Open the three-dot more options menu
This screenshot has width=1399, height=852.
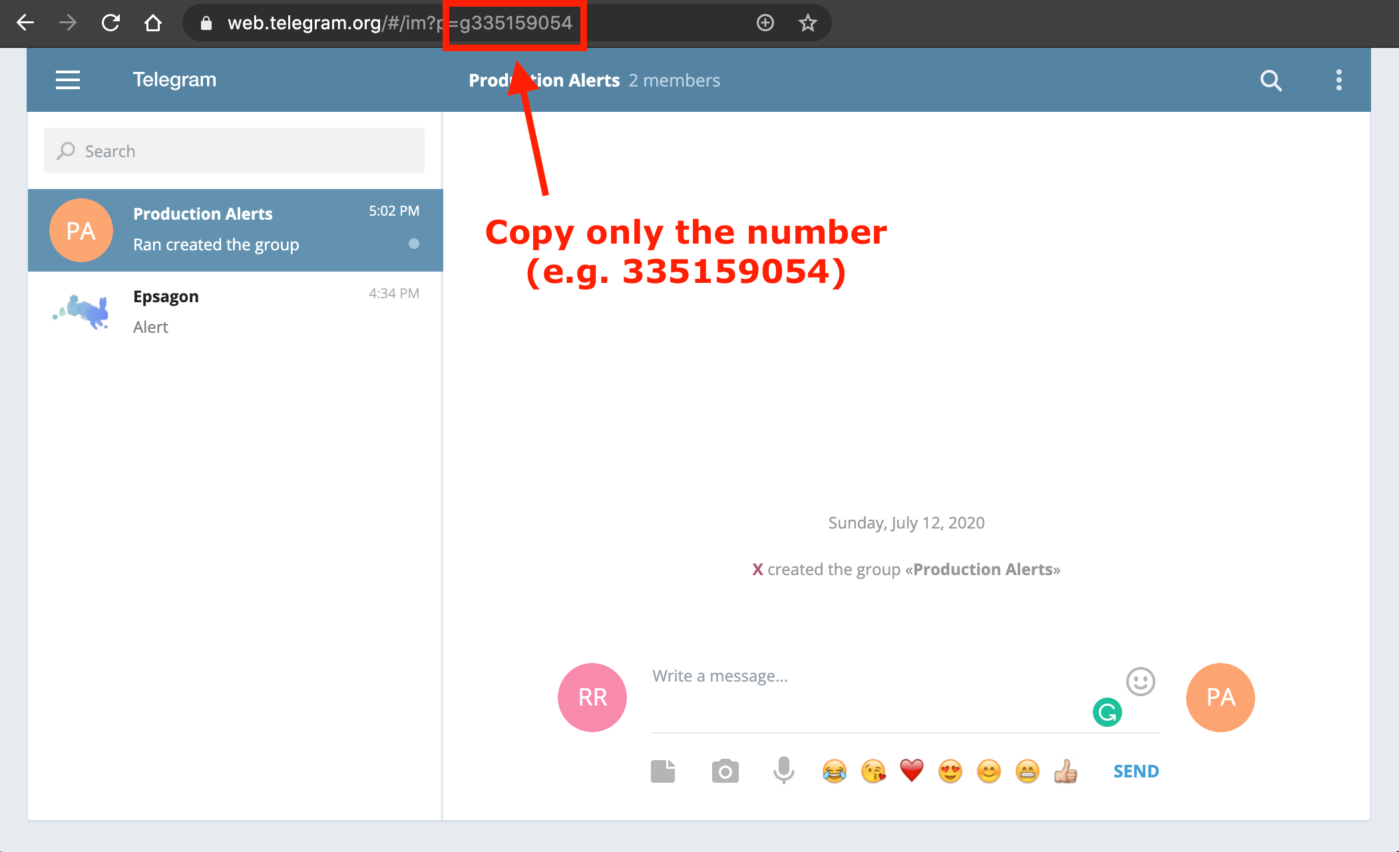click(1339, 80)
